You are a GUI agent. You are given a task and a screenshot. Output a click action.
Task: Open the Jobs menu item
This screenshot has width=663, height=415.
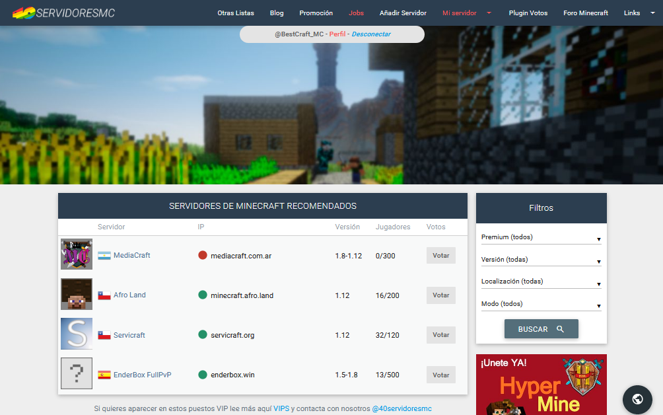(x=356, y=13)
